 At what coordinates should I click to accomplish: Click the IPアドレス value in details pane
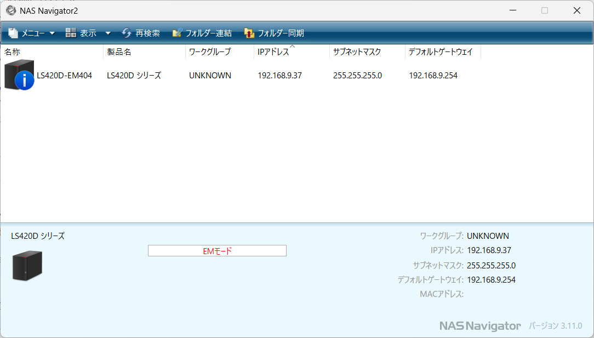[x=489, y=250]
